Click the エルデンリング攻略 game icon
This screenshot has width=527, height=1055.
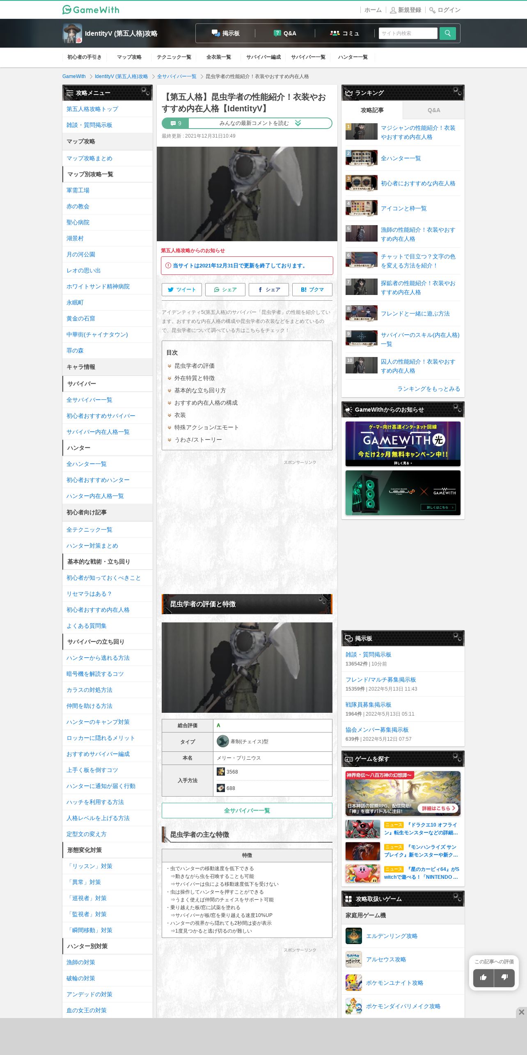coord(354,936)
